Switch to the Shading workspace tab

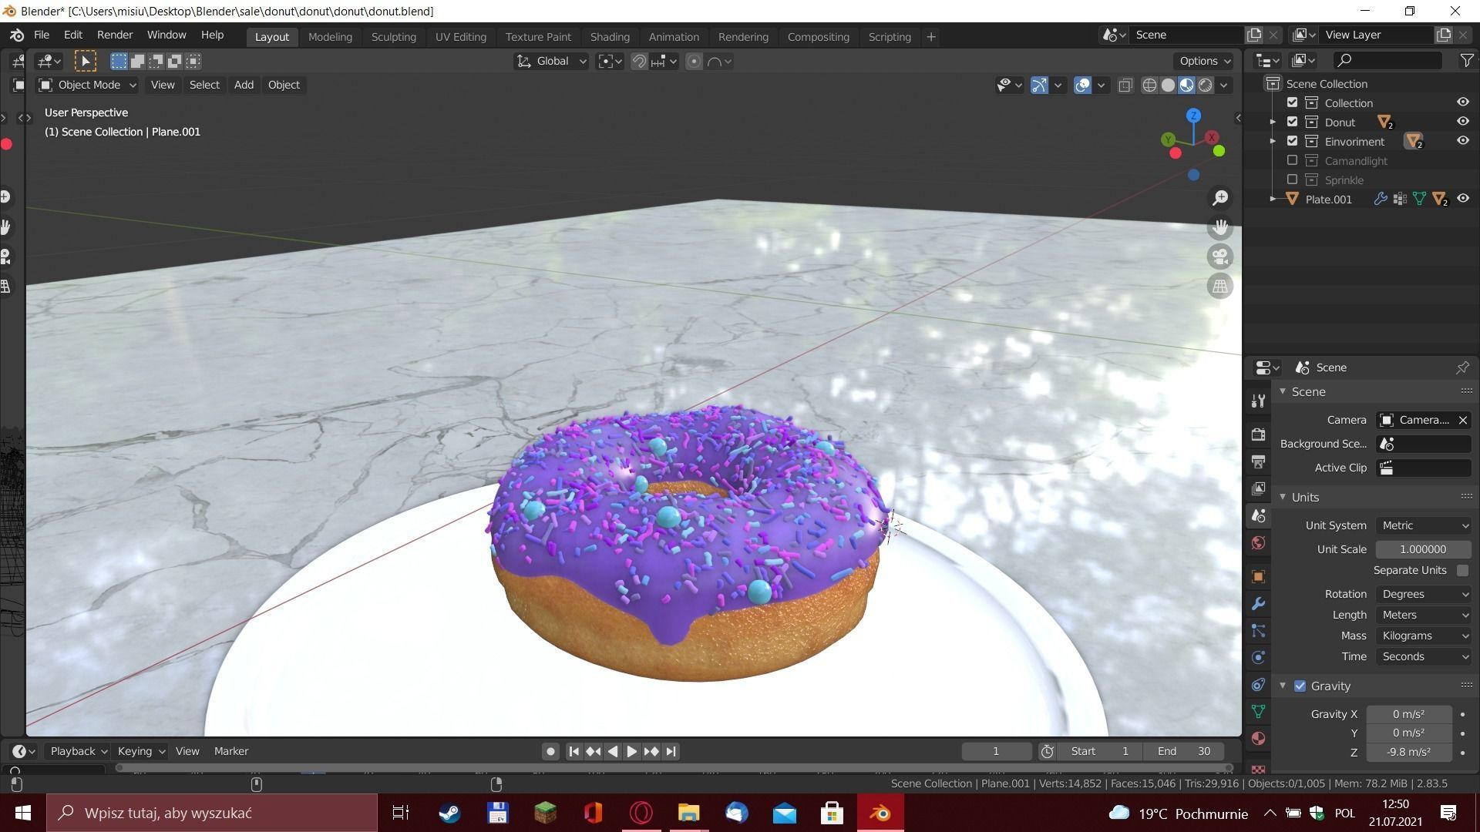(609, 36)
